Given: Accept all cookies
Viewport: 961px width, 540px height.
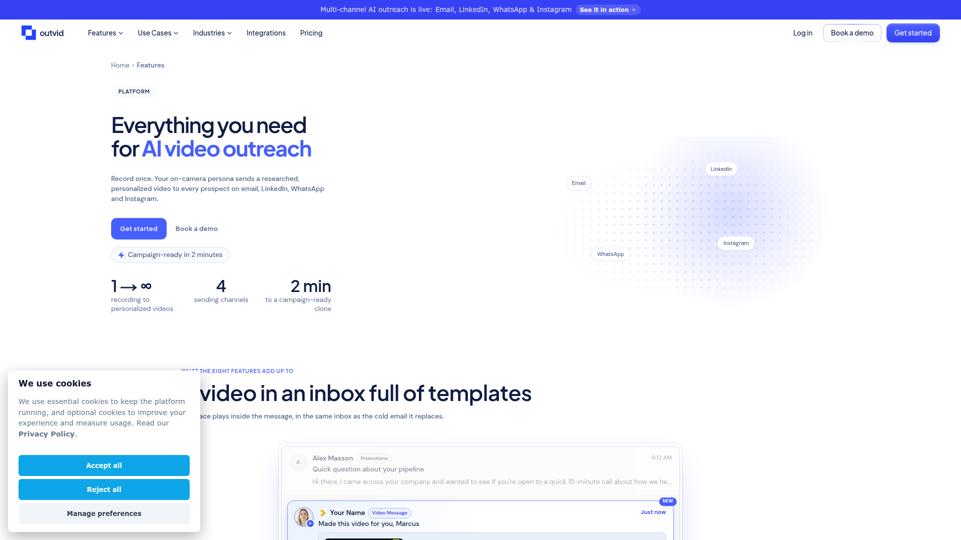Looking at the screenshot, I should pos(104,465).
